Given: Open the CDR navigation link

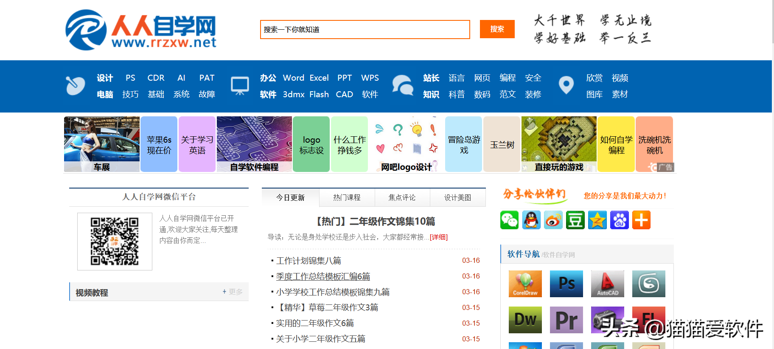Looking at the screenshot, I should (156, 78).
